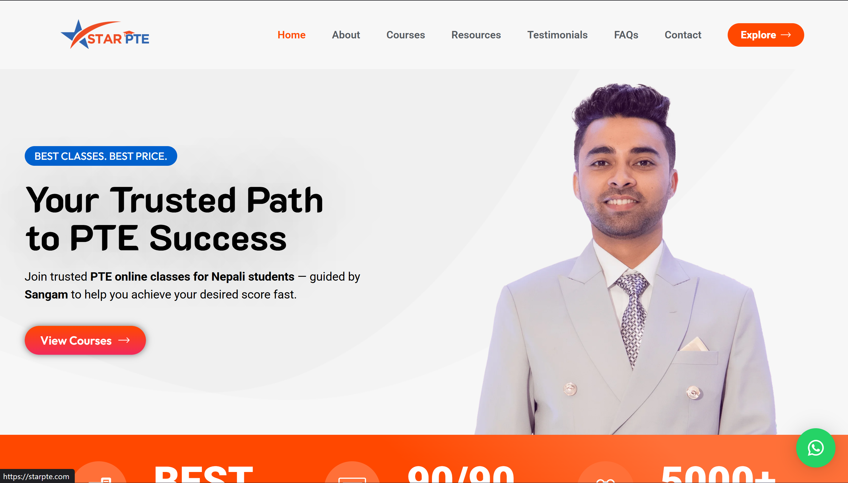Image resolution: width=848 pixels, height=483 pixels.
Task: Click the bold PTE online classes text
Action: point(192,277)
